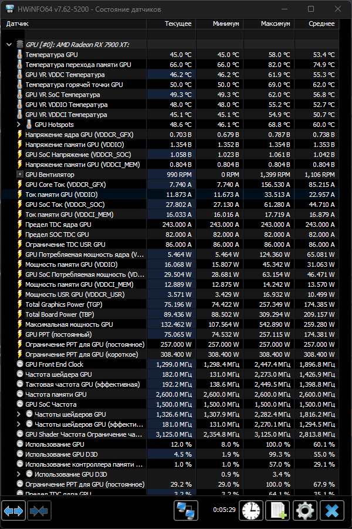Select GPU SoC Напряжение (VDDCR_SOC) row

click(170, 155)
